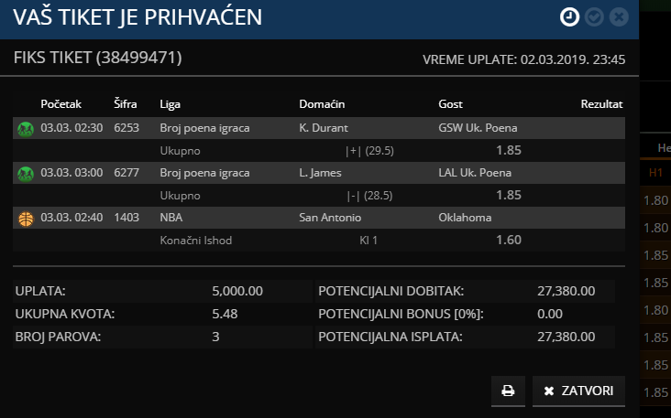Click the Šifra column header

coord(126,103)
